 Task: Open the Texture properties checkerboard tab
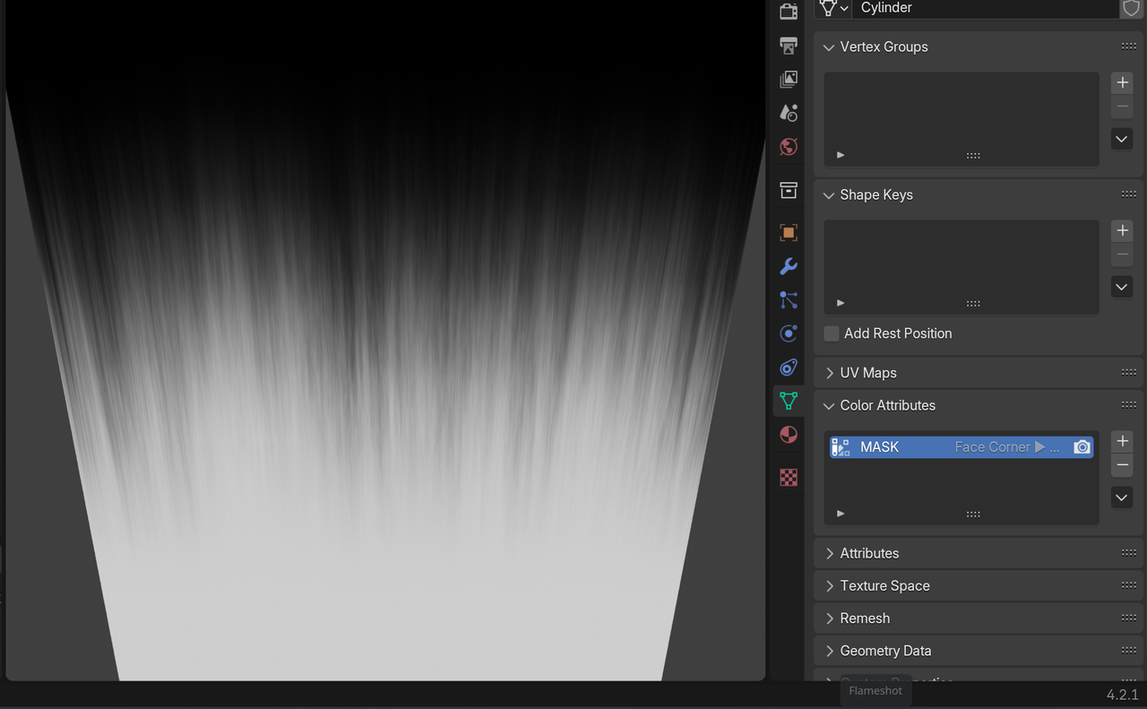789,478
